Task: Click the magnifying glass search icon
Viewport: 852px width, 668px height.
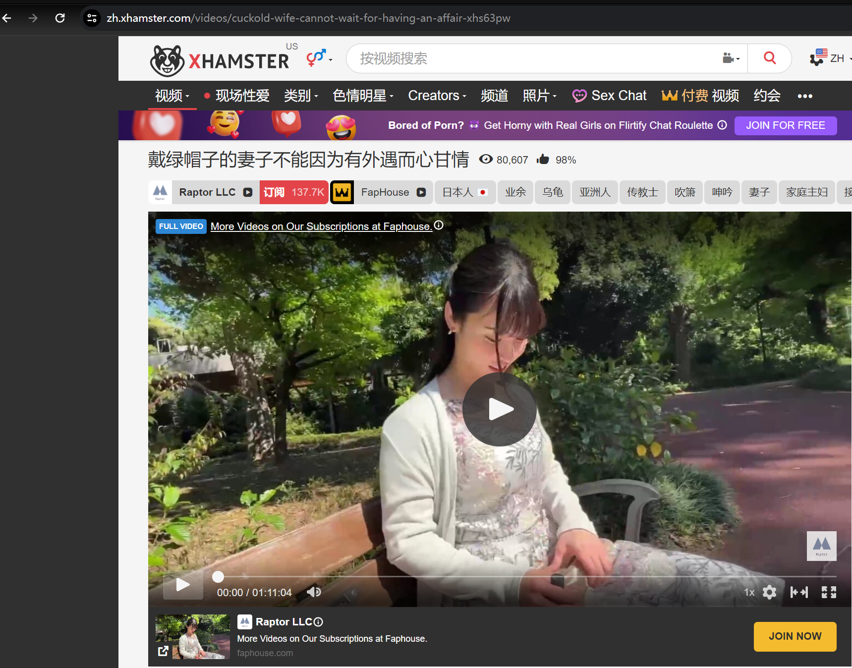Action: [x=769, y=58]
